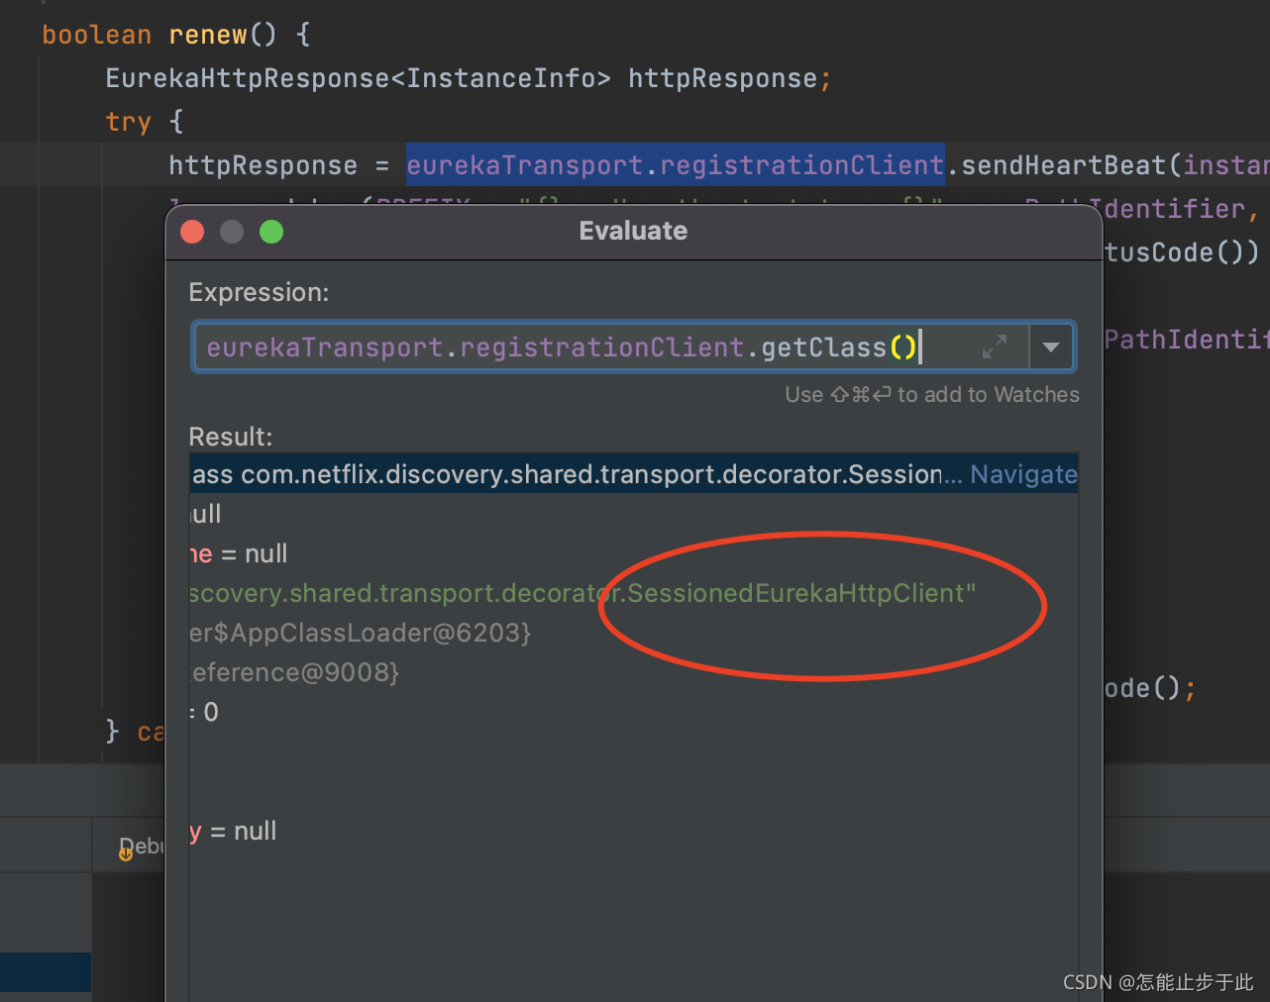Select the 'y = null' result row
1270x1002 pixels.
pyautogui.click(x=634, y=831)
